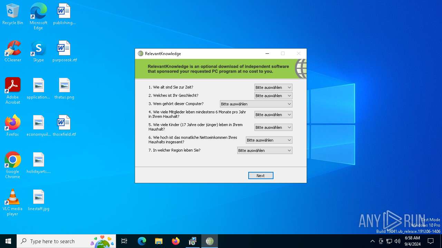Open the CCleaner desktop shortcut
Image resolution: width=442 pixels, height=248 pixels.
(13, 52)
